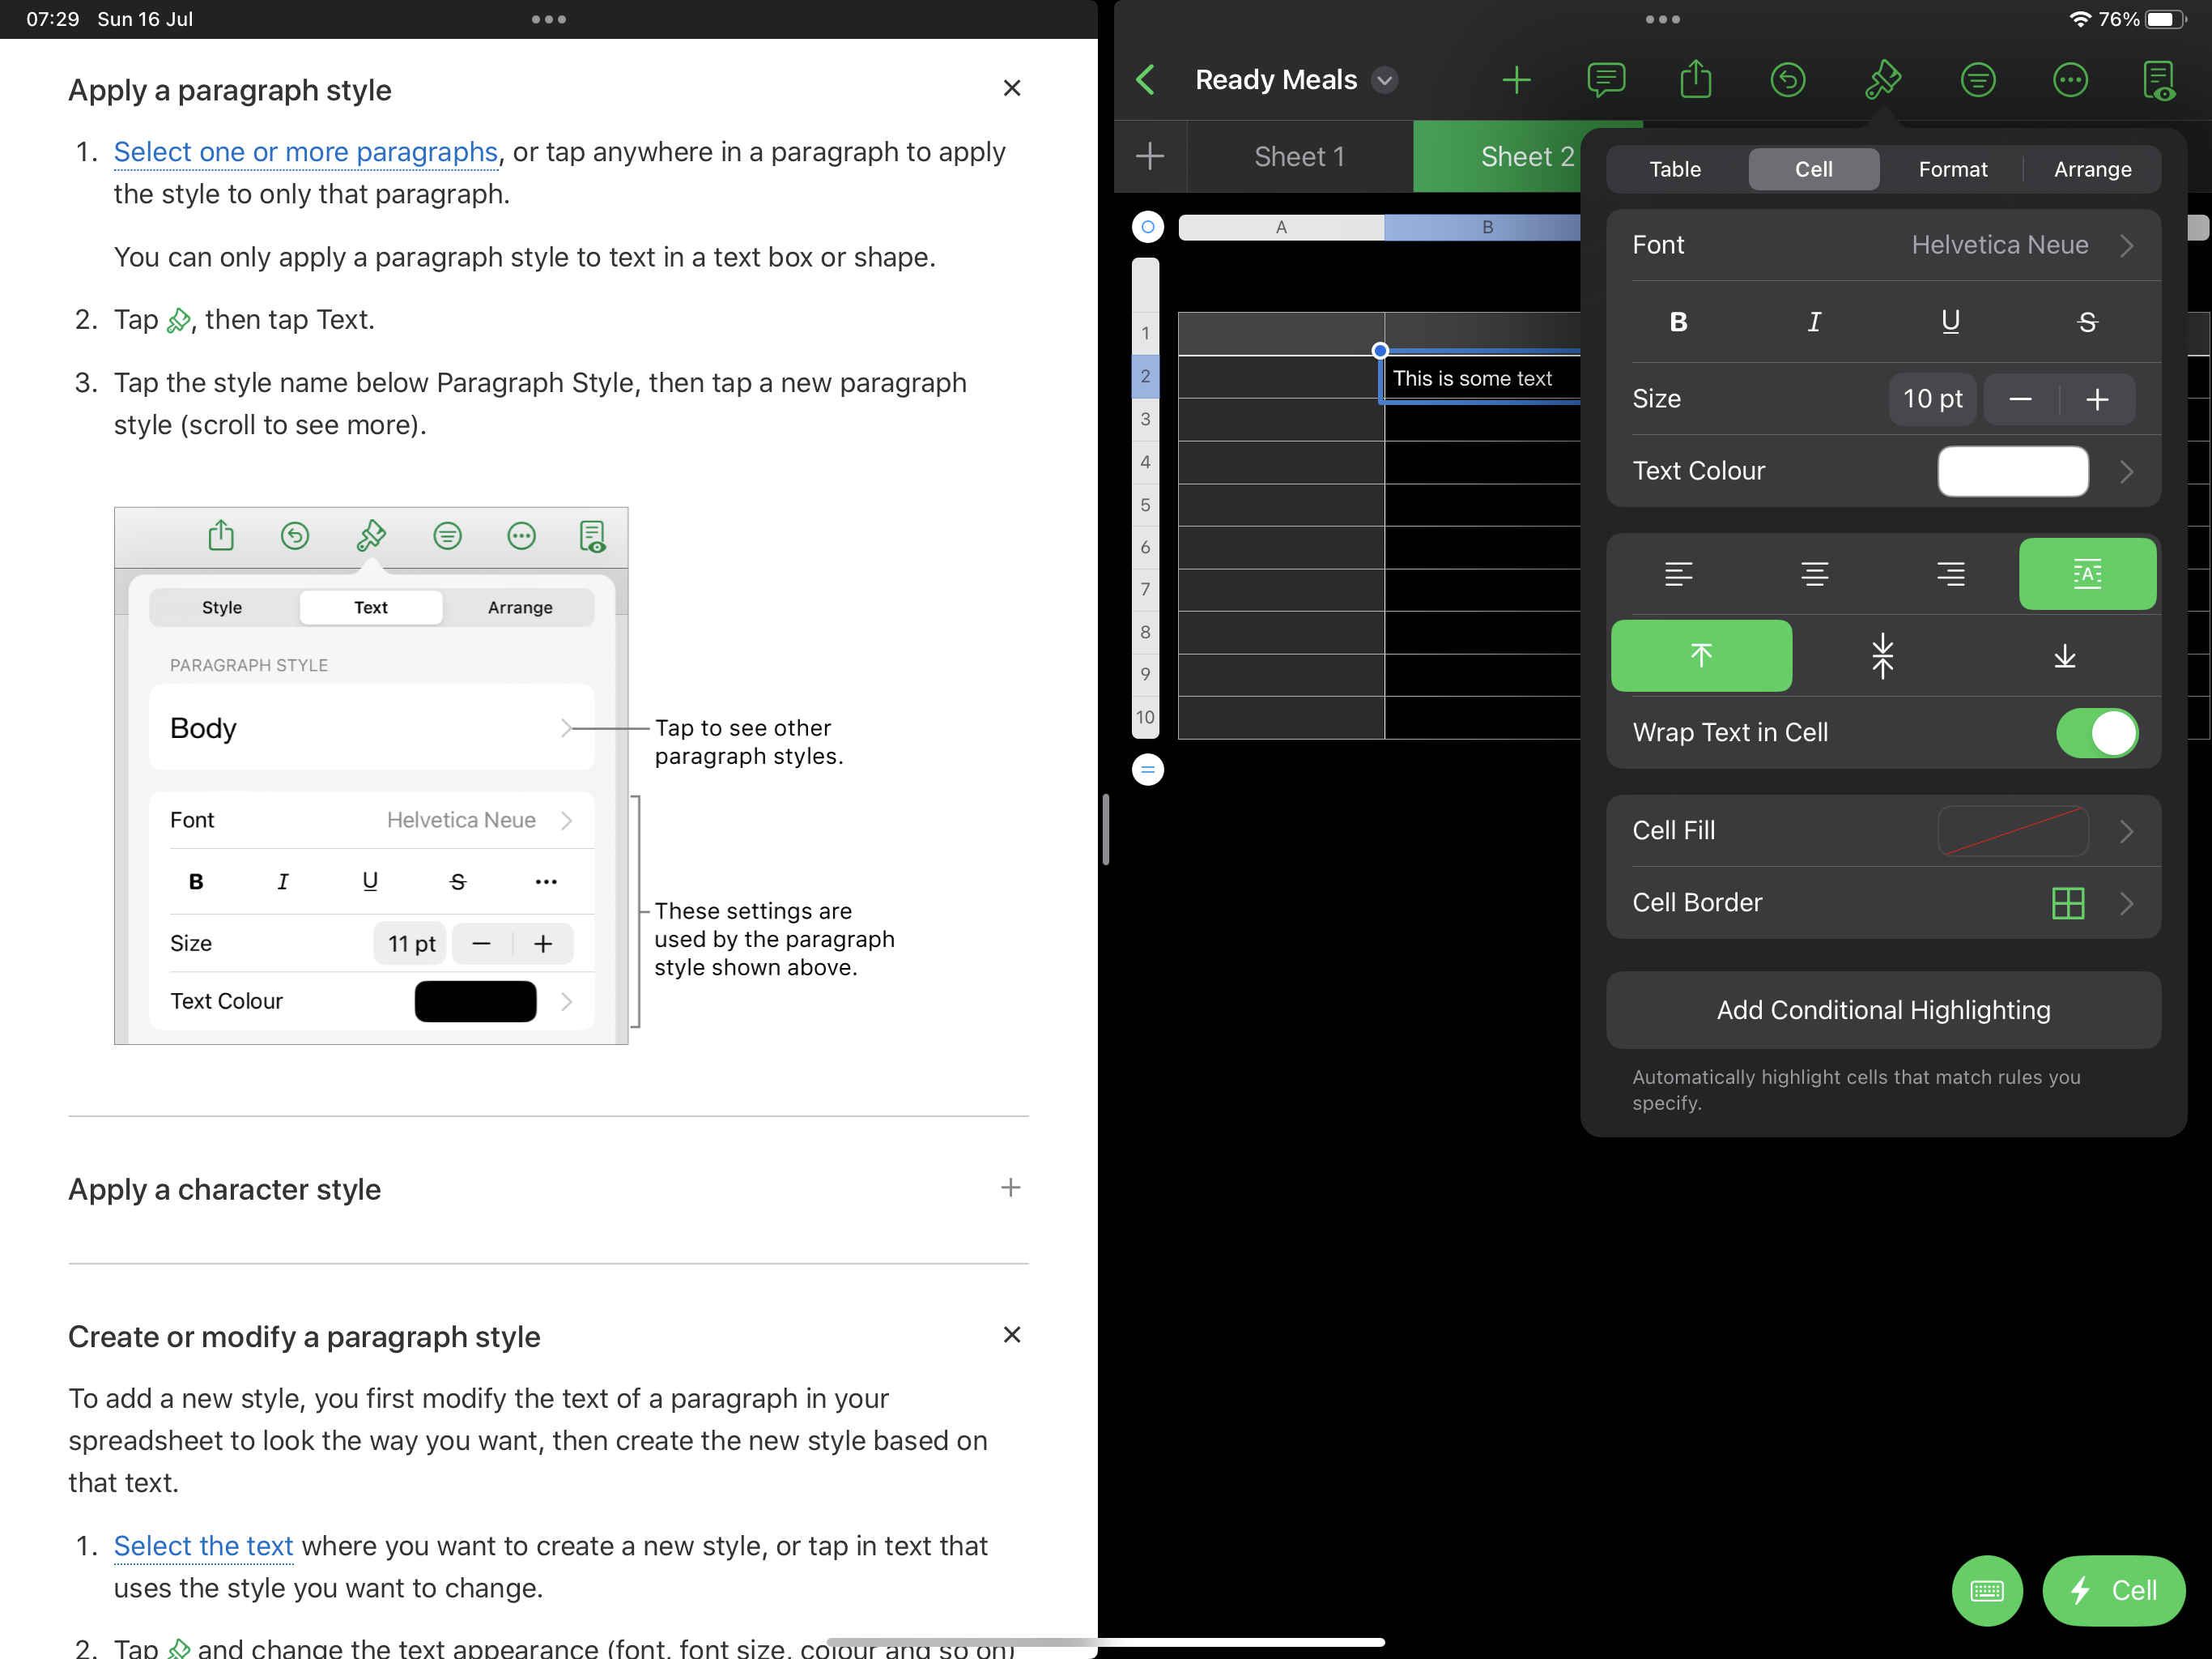Switch to the Table tab

click(x=1675, y=169)
